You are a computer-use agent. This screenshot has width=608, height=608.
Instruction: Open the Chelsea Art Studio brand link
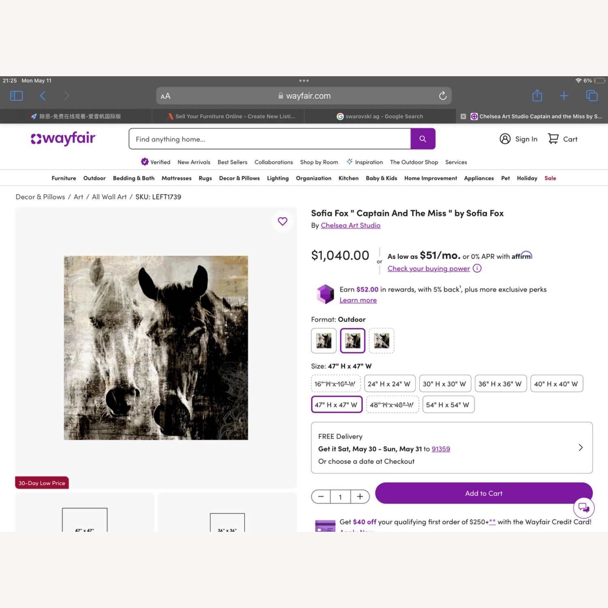[x=351, y=225]
